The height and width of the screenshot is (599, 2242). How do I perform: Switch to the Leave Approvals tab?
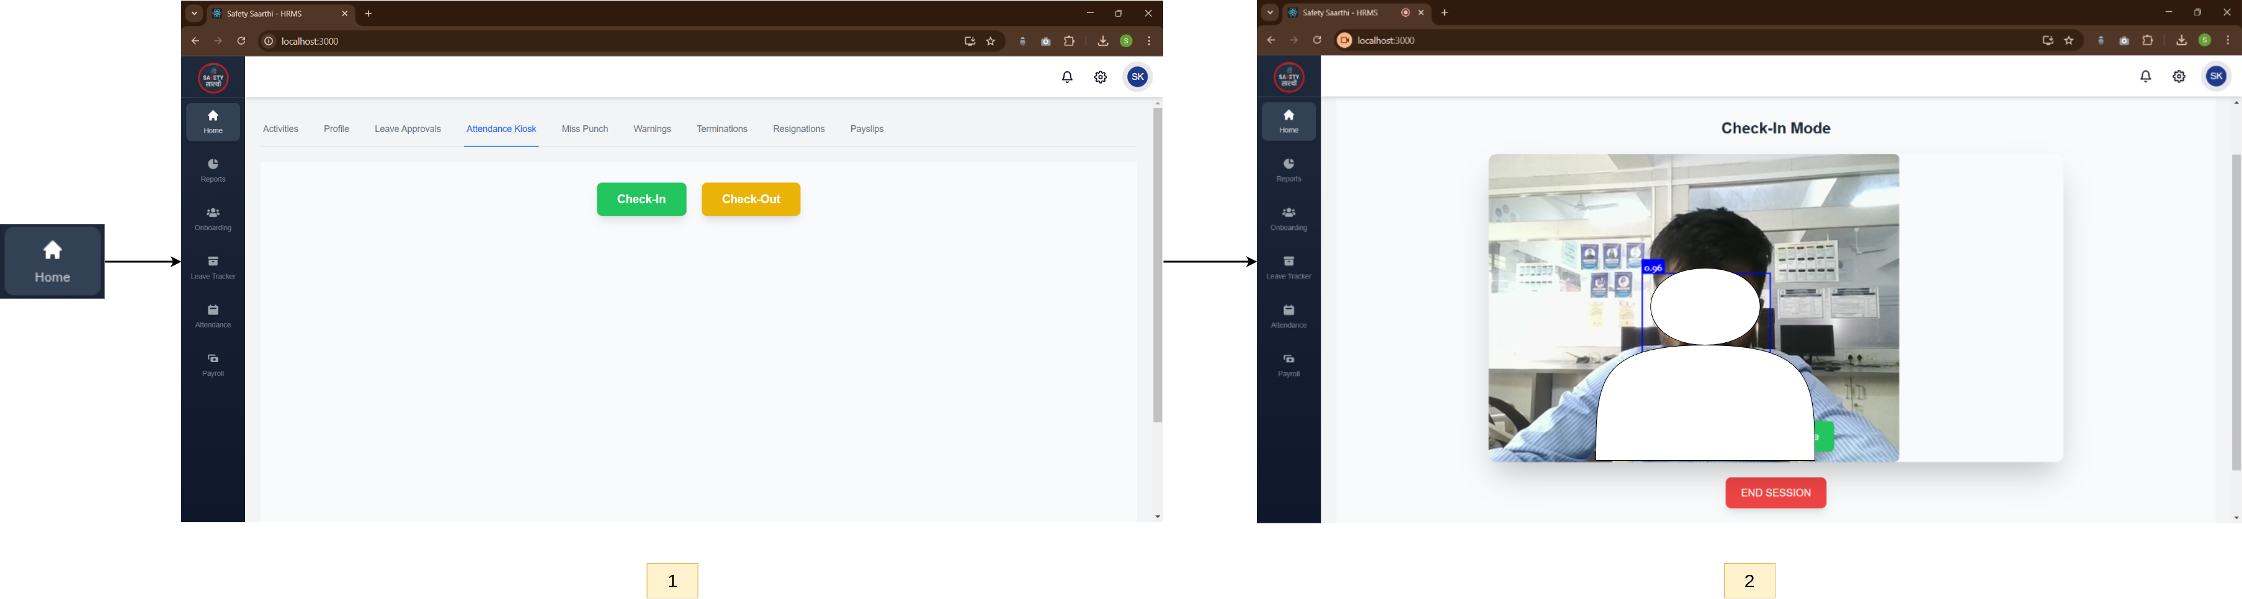coord(408,130)
